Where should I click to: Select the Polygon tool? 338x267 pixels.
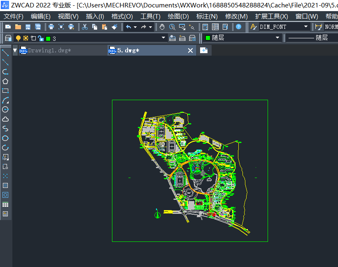5,81
